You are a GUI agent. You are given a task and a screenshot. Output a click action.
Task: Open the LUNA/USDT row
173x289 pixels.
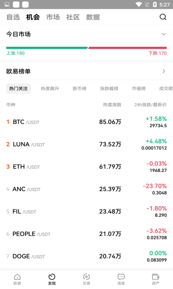tap(86, 144)
